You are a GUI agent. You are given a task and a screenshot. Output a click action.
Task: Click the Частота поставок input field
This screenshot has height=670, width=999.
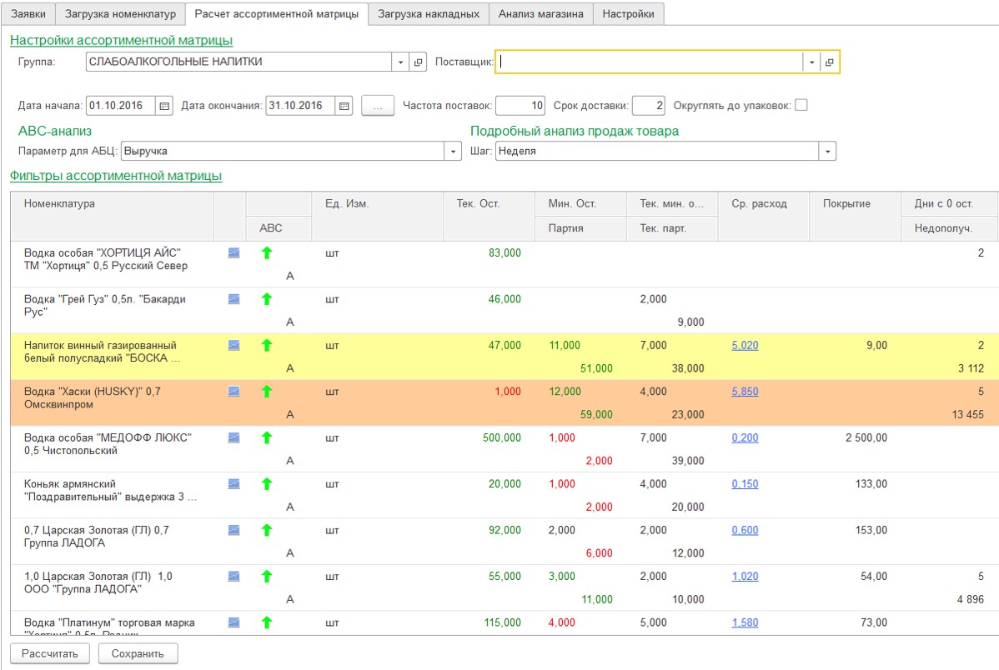click(520, 106)
